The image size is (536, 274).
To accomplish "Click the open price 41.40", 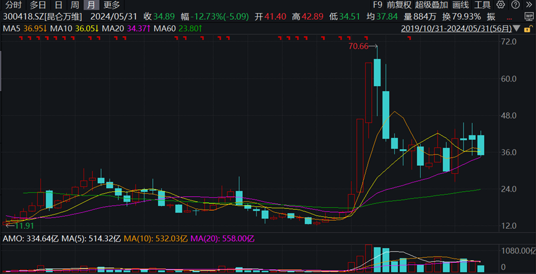I will pos(275,17).
